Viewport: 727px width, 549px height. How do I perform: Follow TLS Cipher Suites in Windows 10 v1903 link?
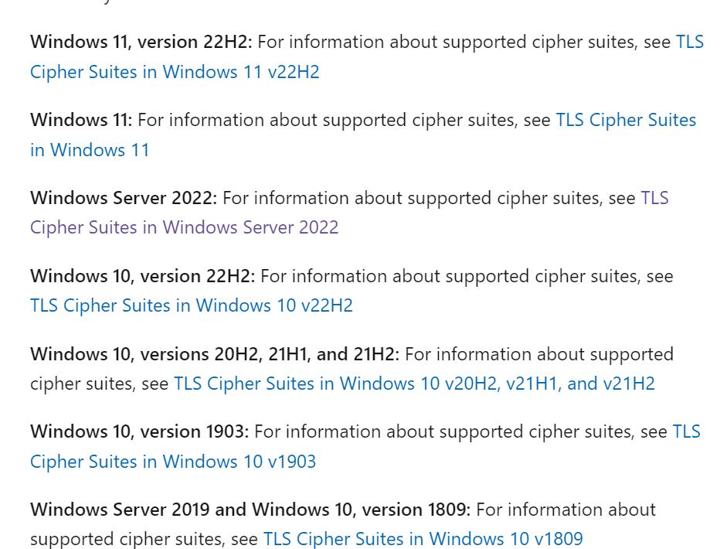(x=173, y=462)
